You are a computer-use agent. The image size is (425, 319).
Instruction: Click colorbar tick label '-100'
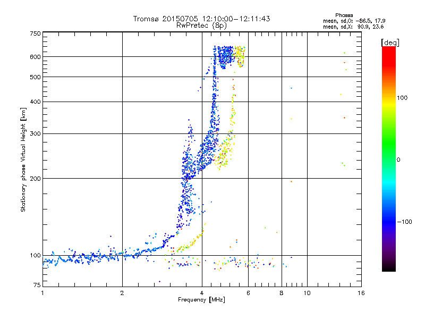click(x=404, y=222)
